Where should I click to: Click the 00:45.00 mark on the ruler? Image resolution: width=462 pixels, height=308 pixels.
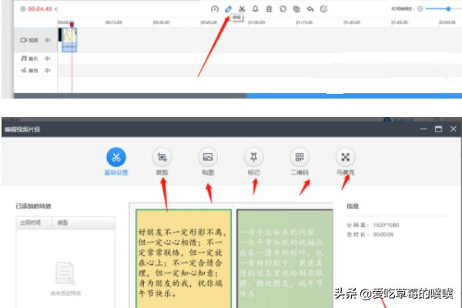pos(209,22)
